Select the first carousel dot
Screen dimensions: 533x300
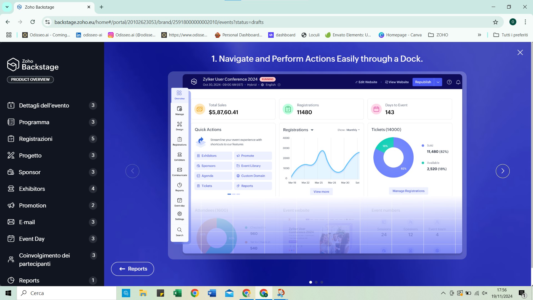point(310,282)
